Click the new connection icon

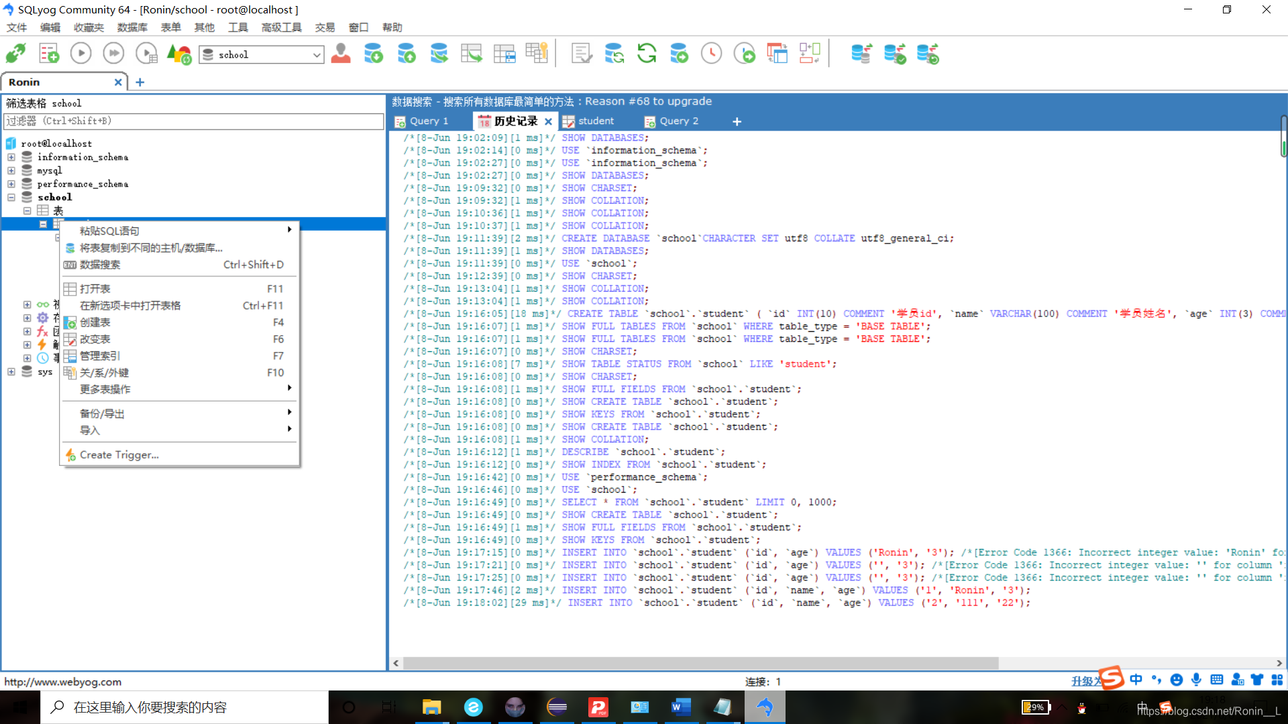tap(15, 54)
